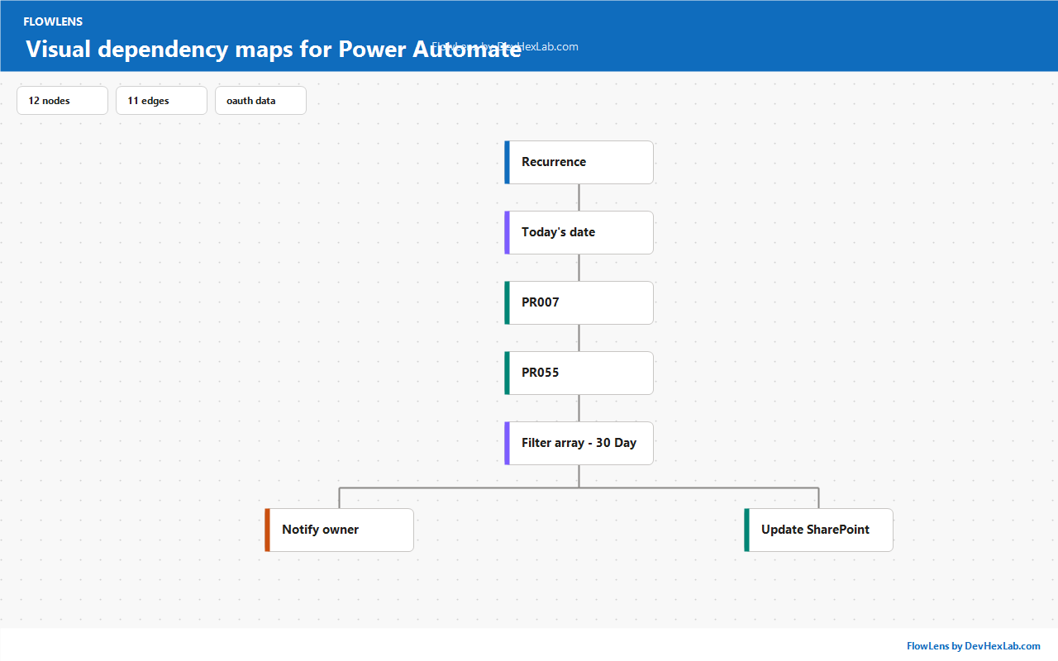The height and width of the screenshot is (661, 1058).
Task: Click the 12 nodes badge
Action: click(62, 101)
